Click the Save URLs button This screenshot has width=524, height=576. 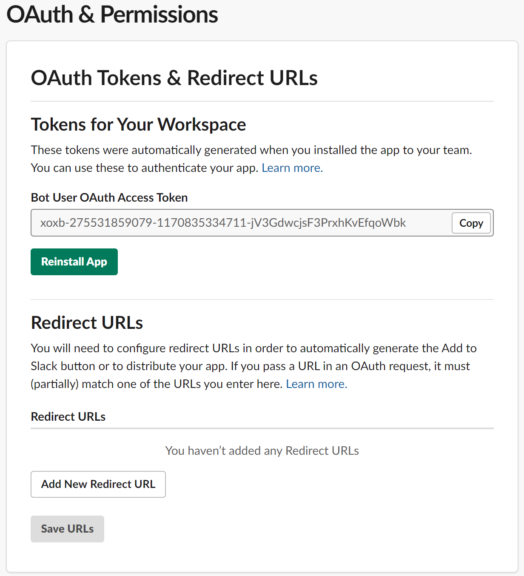pos(67,529)
